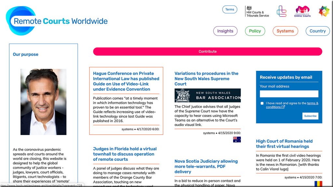This screenshot has width=333, height=187.
Task: Click the 'Our purpose' heading
Action: 25,54
